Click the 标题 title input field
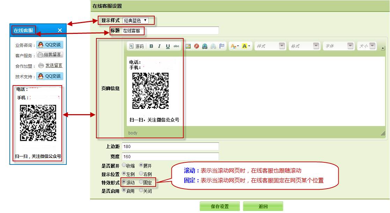The image size is (390, 213). (x=170, y=31)
